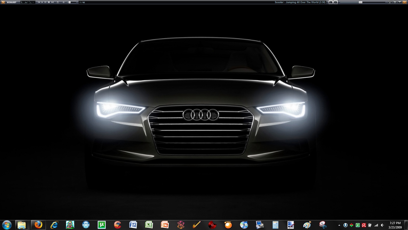Launch Microsoft Word from taskbar
This screenshot has width=408, height=230.
point(133,225)
